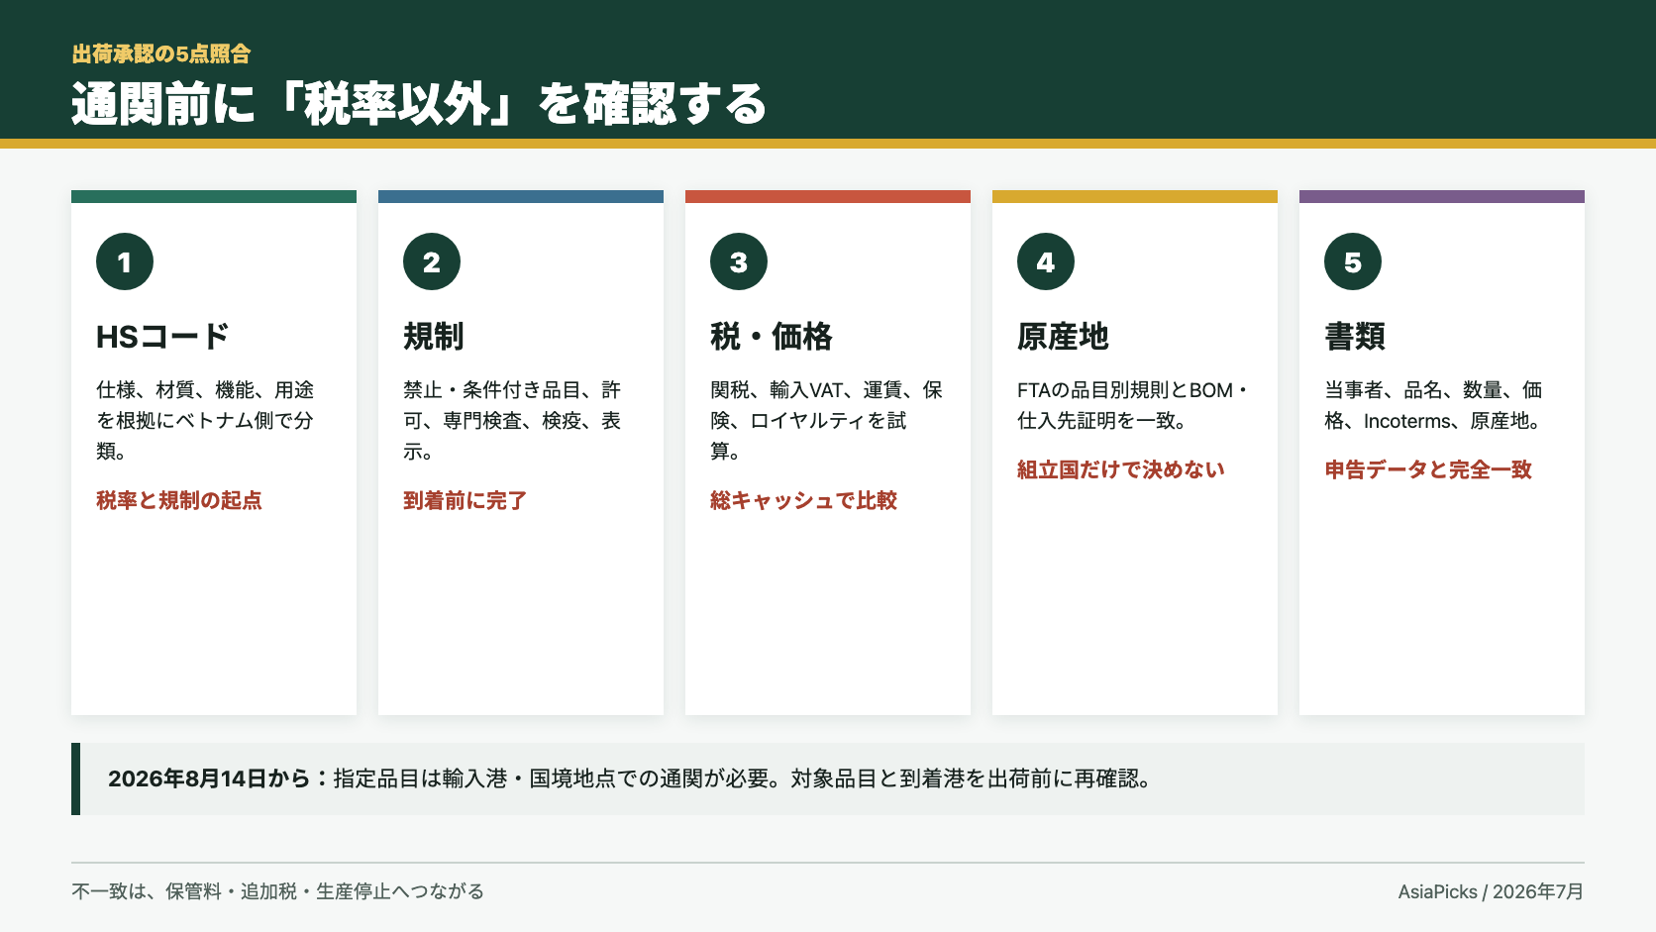Click the 規制 card heading
1656x932 pixels.
(434, 337)
